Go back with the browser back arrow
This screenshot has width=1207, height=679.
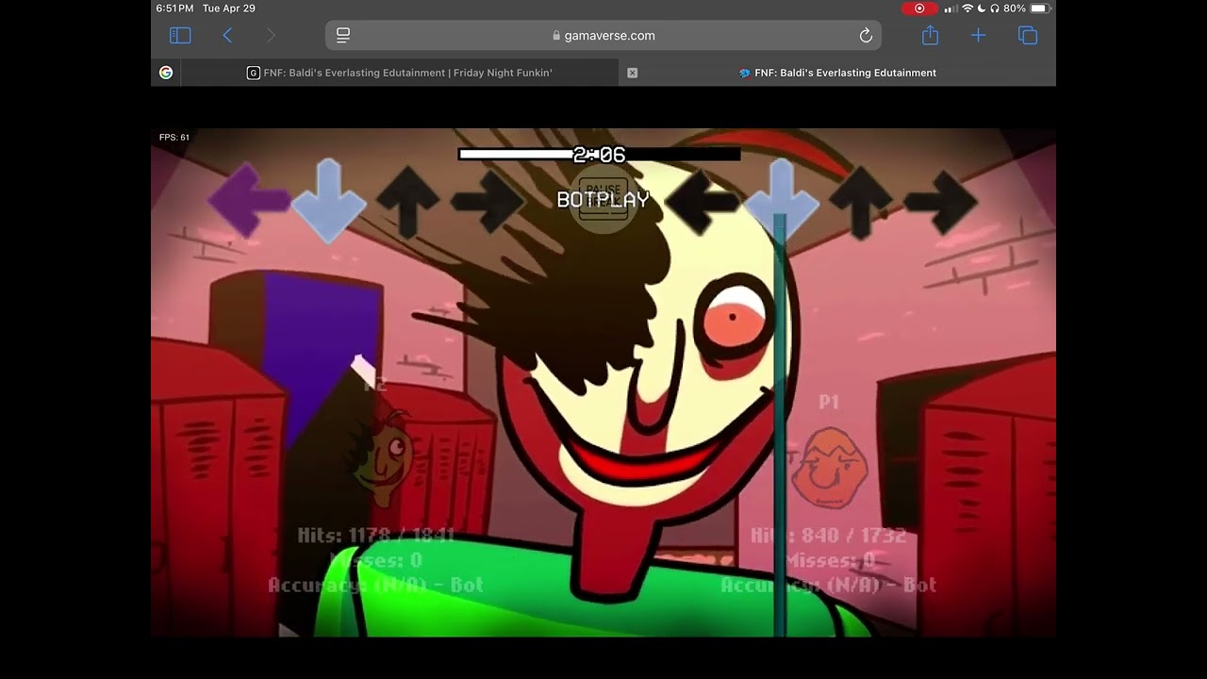click(227, 36)
